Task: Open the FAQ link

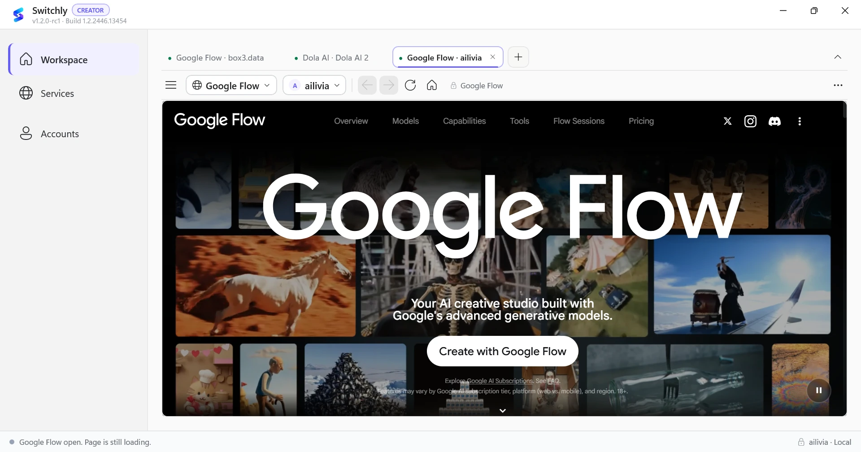Action: [553, 381]
